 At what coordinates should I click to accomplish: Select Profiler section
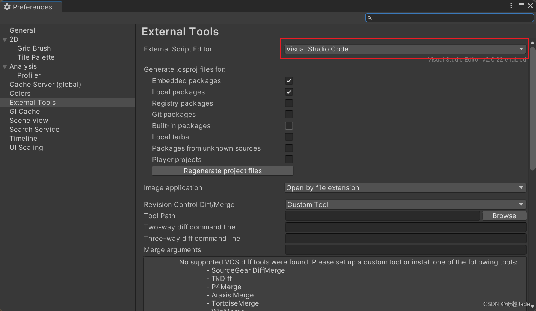coord(29,75)
